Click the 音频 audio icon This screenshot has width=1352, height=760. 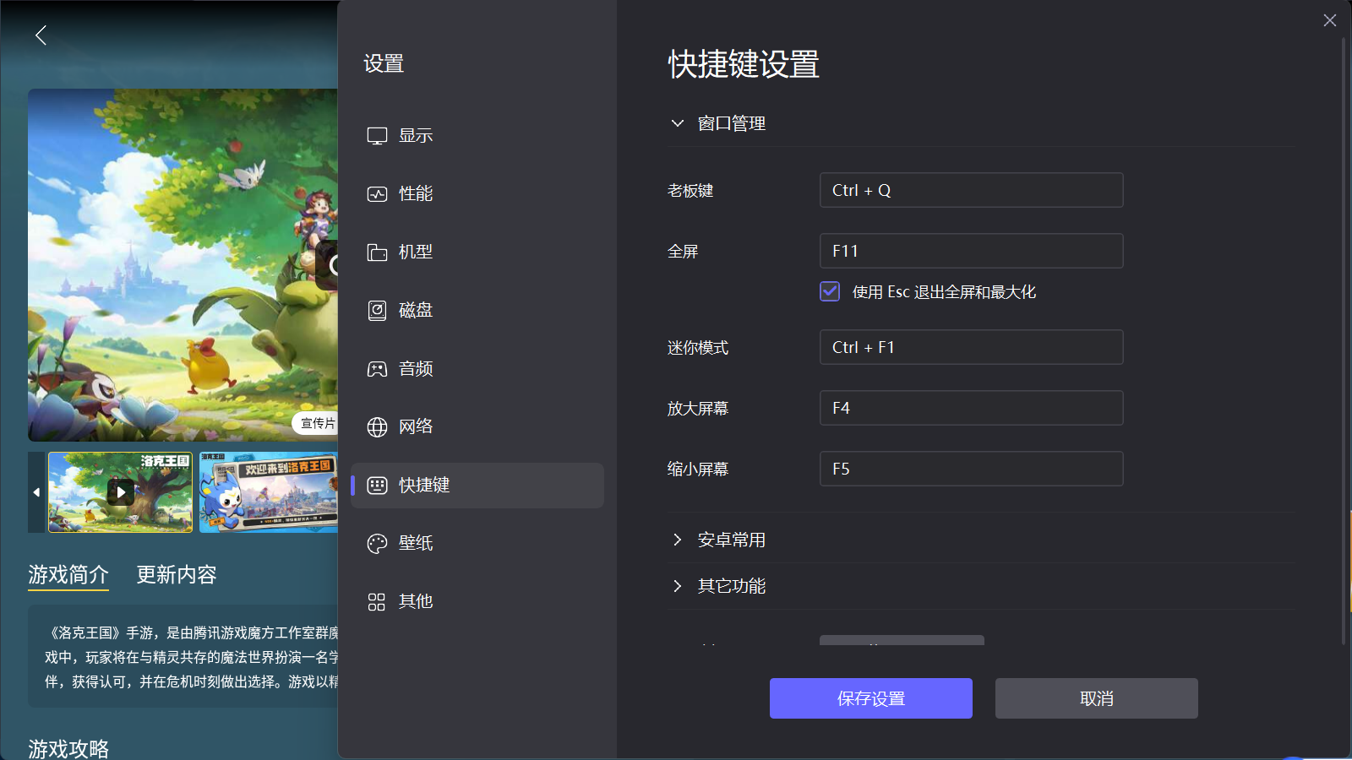(x=377, y=369)
